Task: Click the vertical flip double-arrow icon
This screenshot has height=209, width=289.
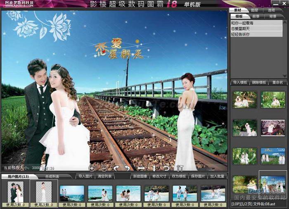Action: [x=154, y=168]
